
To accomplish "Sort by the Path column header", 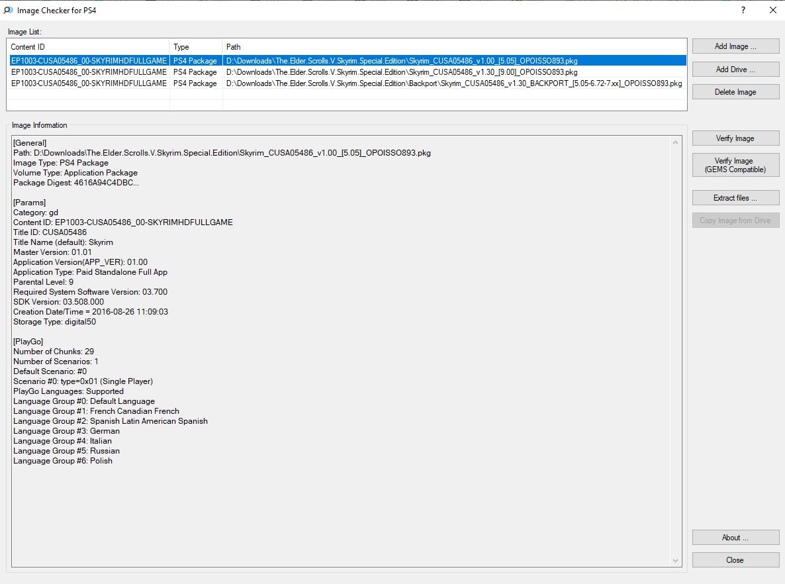I will click(x=454, y=46).
